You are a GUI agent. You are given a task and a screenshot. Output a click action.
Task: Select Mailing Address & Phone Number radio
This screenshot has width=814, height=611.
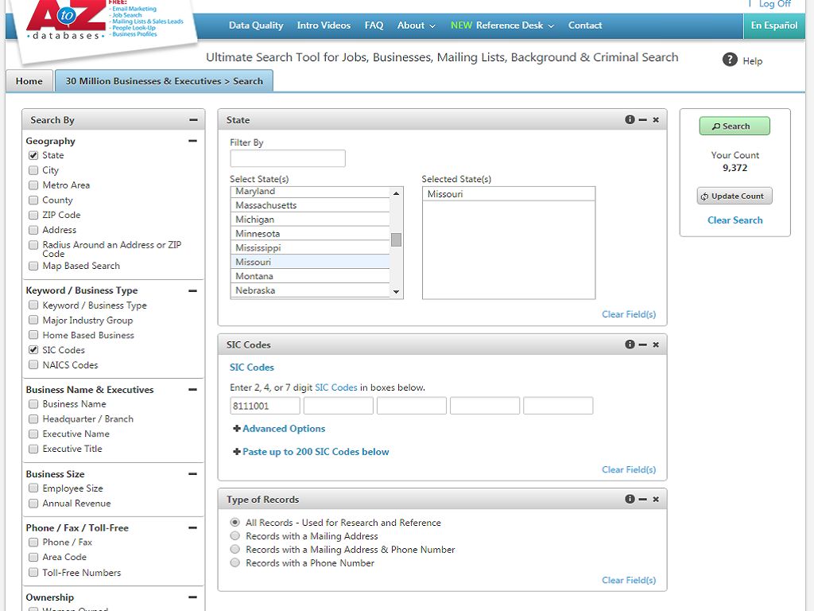[x=235, y=549]
